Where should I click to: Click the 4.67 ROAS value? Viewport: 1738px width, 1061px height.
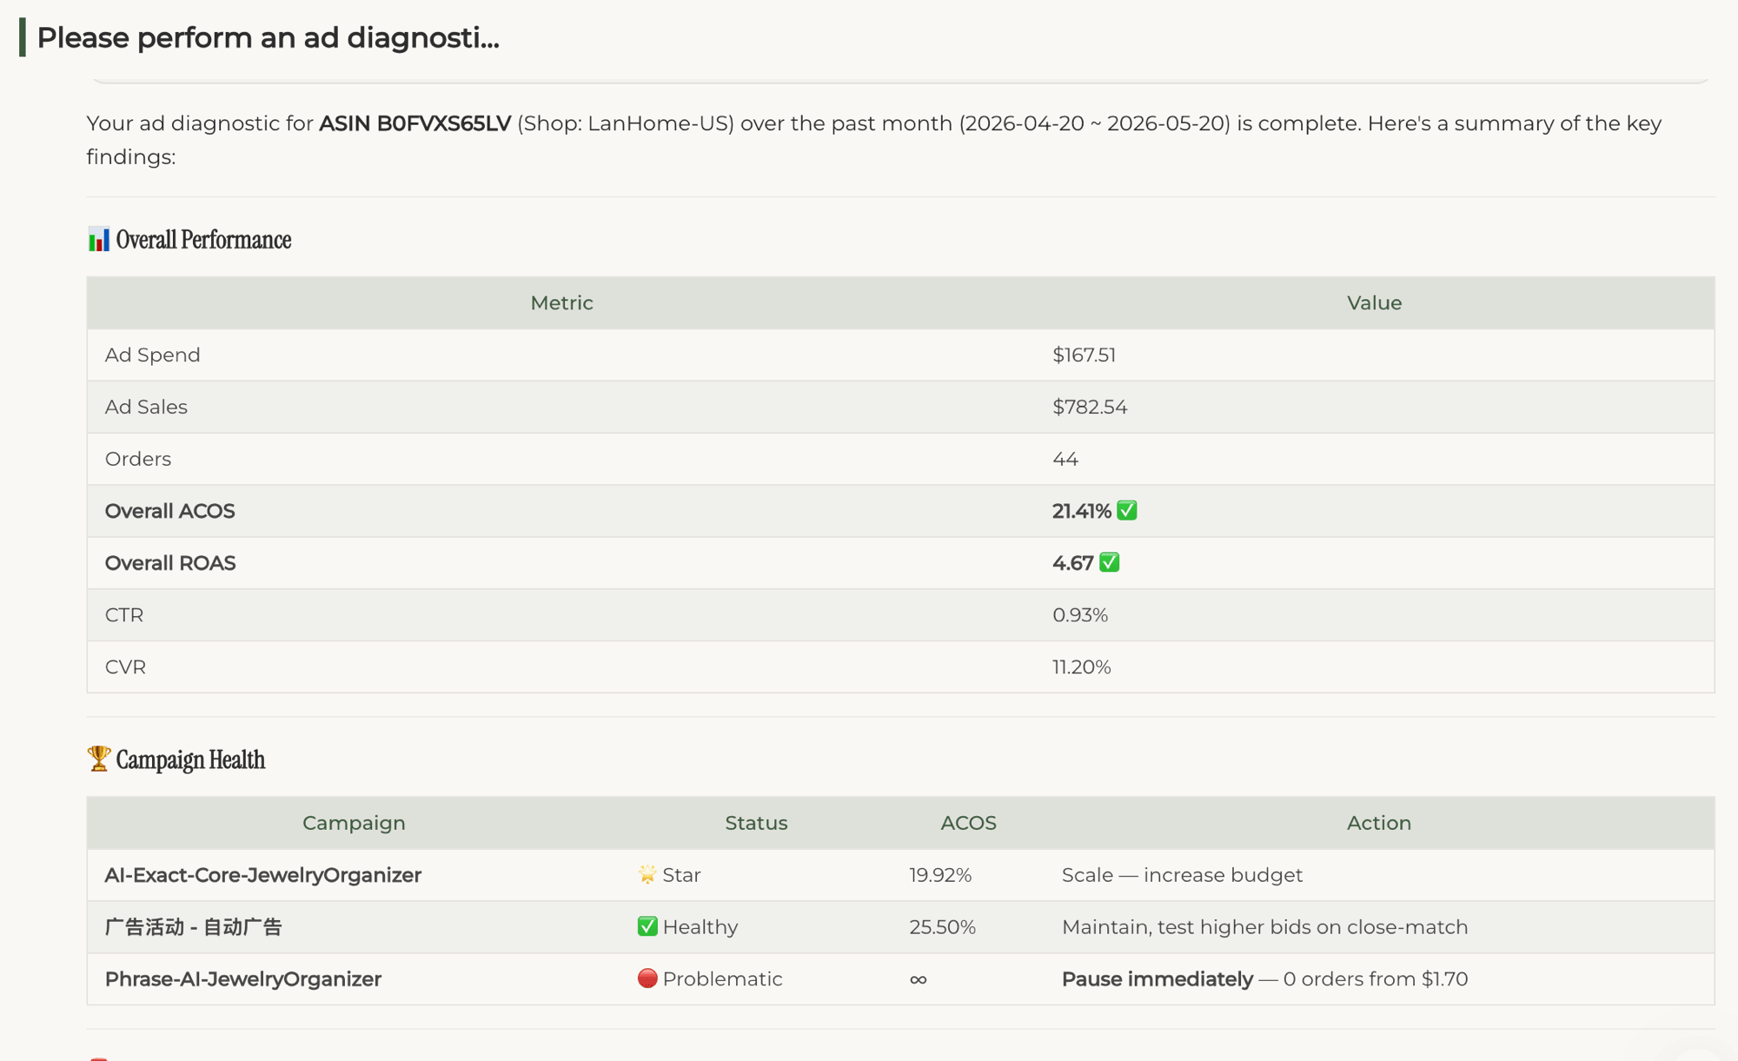point(1073,563)
